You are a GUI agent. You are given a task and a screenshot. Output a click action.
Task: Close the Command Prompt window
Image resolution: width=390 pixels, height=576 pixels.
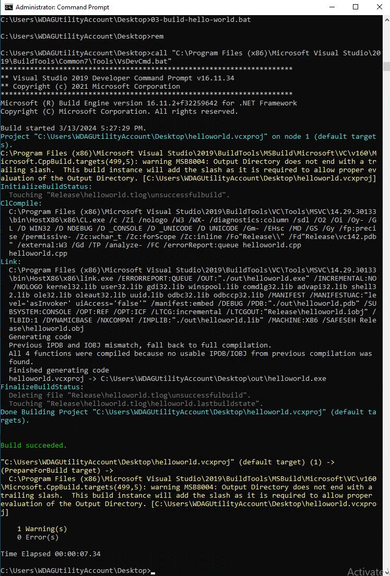point(379,7)
